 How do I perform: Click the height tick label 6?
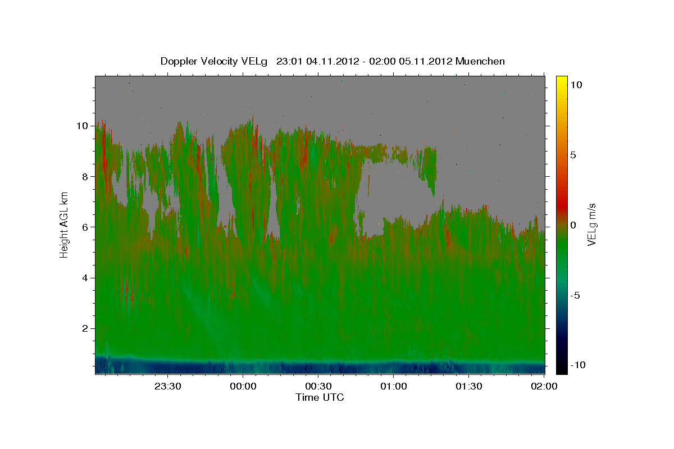click(x=85, y=227)
